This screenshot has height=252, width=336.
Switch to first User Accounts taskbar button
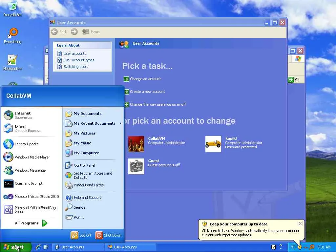[x=77, y=247]
